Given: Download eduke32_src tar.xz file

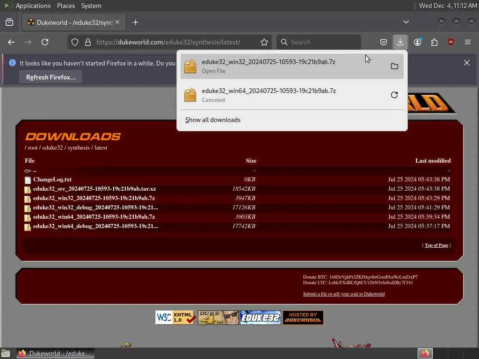Looking at the screenshot, I should pos(94,189).
